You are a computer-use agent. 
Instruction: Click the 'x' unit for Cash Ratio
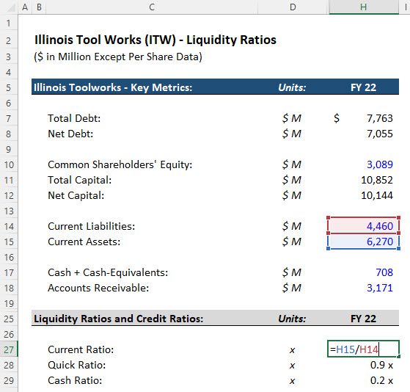pos(293,381)
